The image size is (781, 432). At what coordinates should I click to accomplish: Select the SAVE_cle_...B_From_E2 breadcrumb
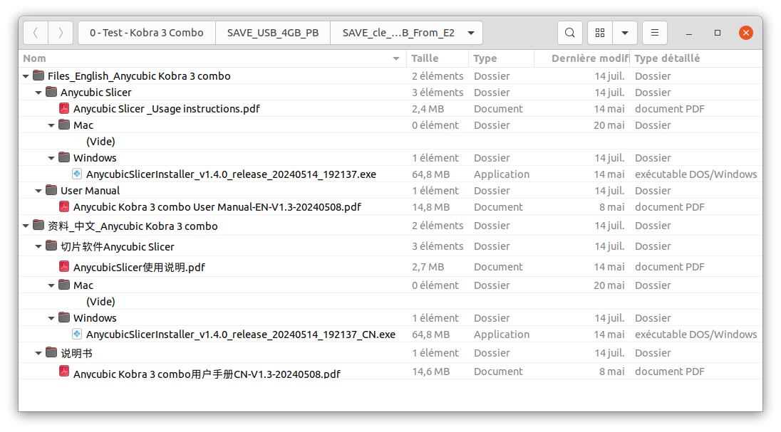pyautogui.click(x=398, y=33)
